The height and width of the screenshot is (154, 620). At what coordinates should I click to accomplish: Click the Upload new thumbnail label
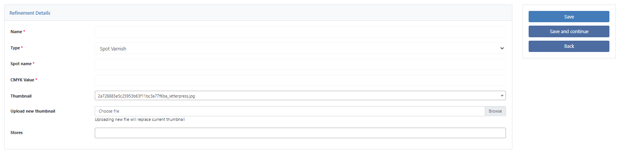pyautogui.click(x=33, y=111)
